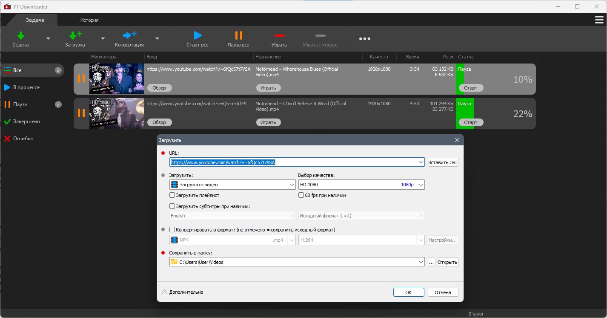Click the Старт все play icon
The image size is (607, 318).
click(x=198, y=35)
